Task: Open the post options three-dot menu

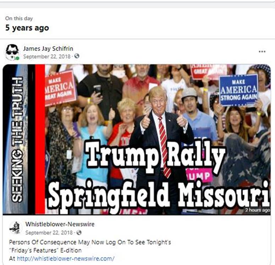Action: [262, 51]
